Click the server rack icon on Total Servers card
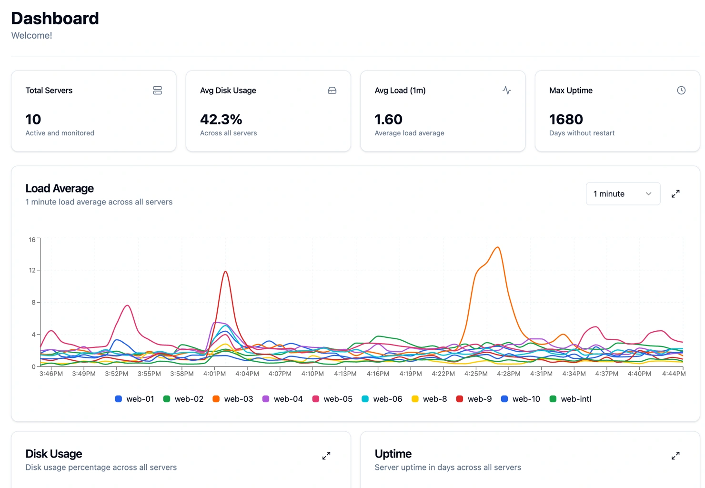Image resolution: width=705 pixels, height=488 pixels. click(157, 90)
